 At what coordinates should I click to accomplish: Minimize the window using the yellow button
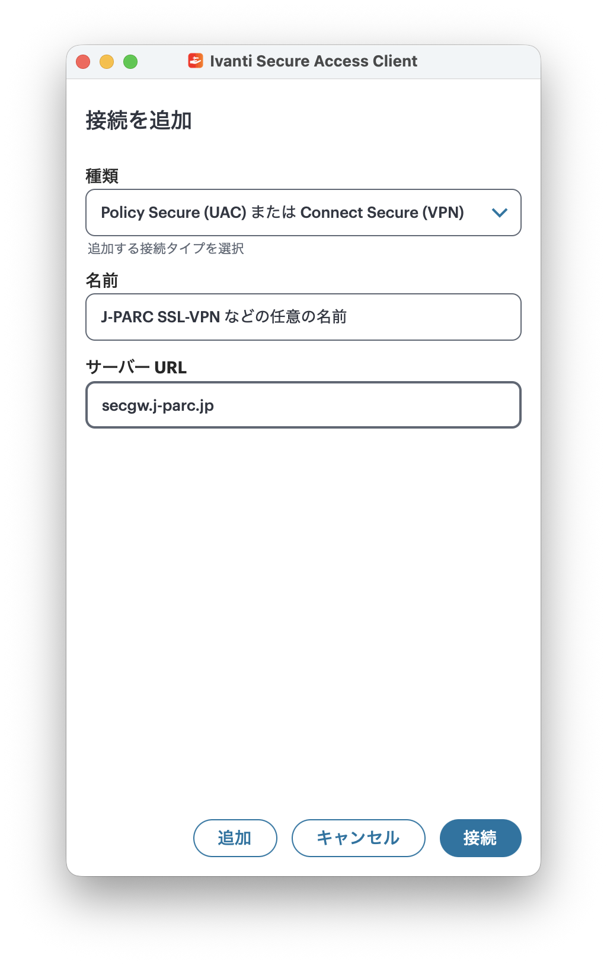[107, 62]
